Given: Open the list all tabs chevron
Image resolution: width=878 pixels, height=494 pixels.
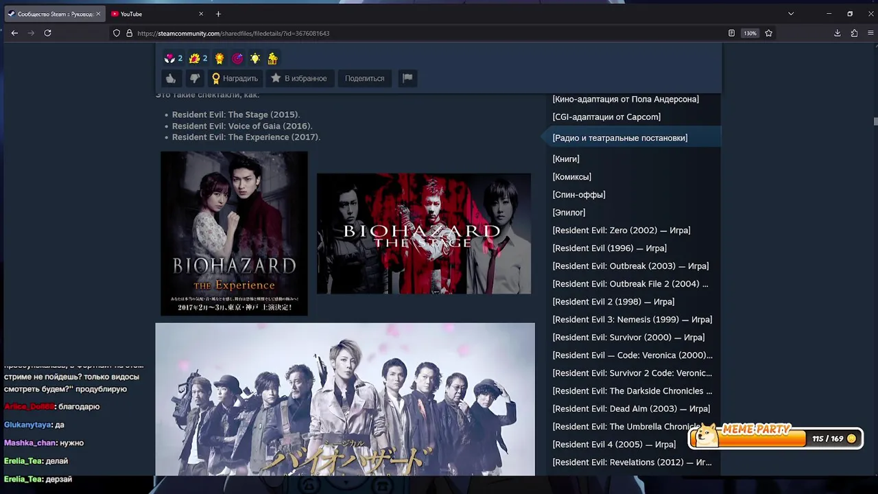Looking at the screenshot, I should point(791,14).
